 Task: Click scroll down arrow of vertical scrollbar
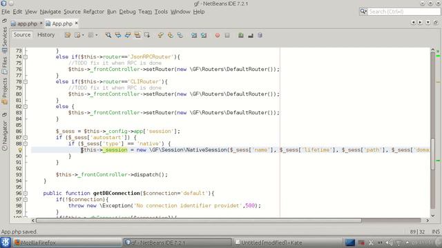tap(433, 216)
